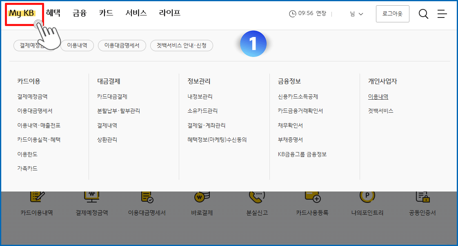Open 채무확인서 link
The height and width of the screenshot is (246, 458).
coord(290,126)
